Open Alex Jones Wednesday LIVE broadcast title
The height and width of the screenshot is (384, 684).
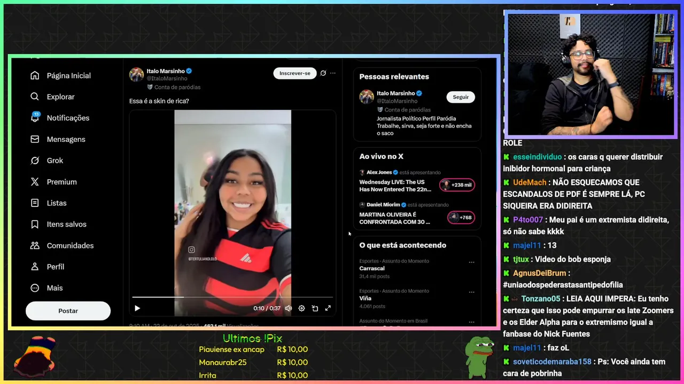click(395, 186)
